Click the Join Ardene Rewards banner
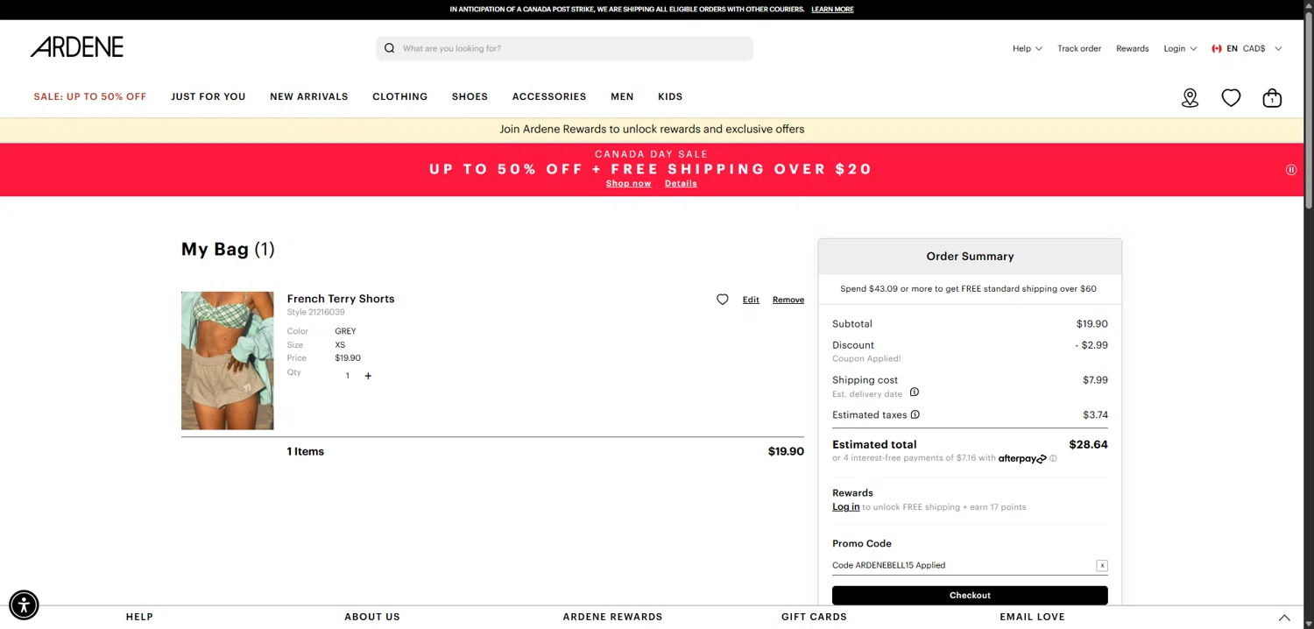The width and height of the screenshot is (1314, 629). [652, 130]
